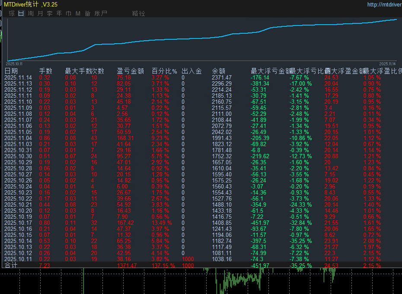This screenshot has height=294, width=402.
Task: Click balance value 1038.16
Action: pos(221,259)
